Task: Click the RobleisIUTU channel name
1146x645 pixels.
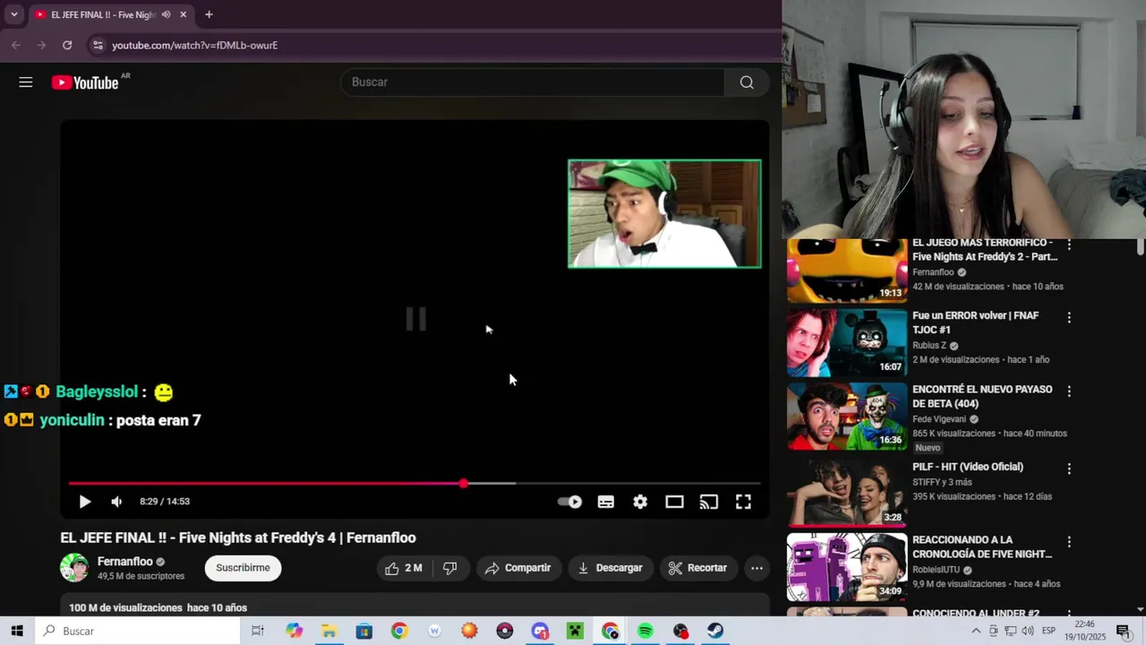Action: [936, 570]
